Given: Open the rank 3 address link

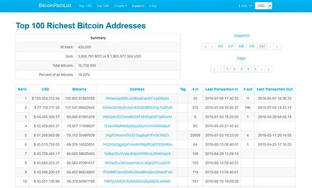Looking at the screenshot, I should [137, 117].
